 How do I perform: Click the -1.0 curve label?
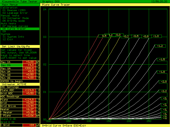pyautogui.click(x=156, y=36)
